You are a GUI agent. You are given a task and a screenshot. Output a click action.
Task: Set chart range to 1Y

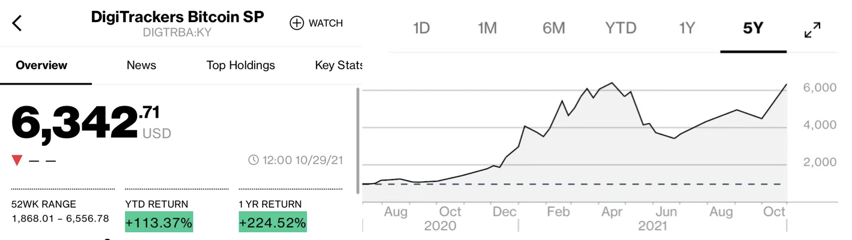click(687, 28)
